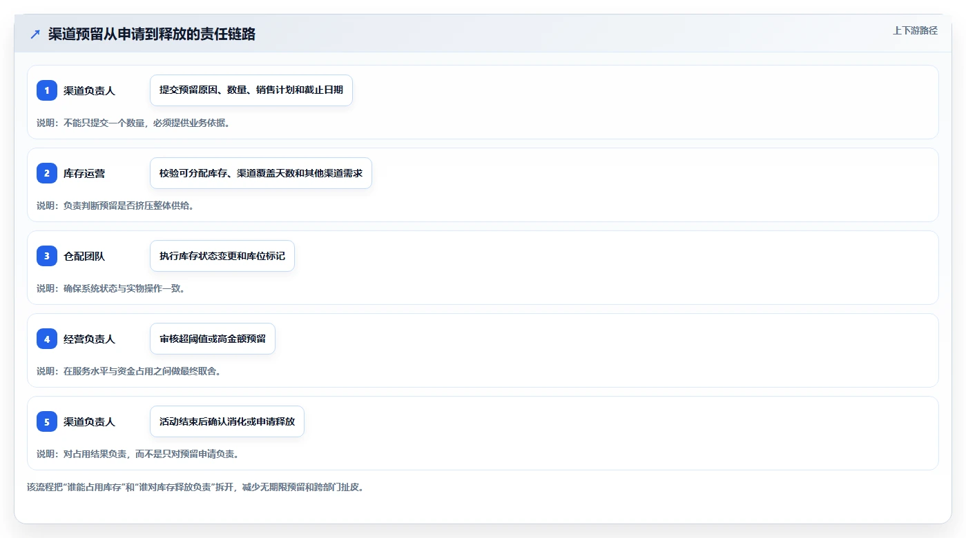This screenshot has width=966, height=538.
Task: Click step number 4 badge
Action: 47,339
